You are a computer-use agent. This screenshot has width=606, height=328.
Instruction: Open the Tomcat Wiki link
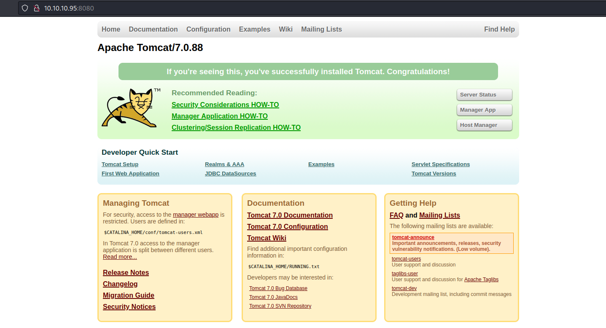267,238
